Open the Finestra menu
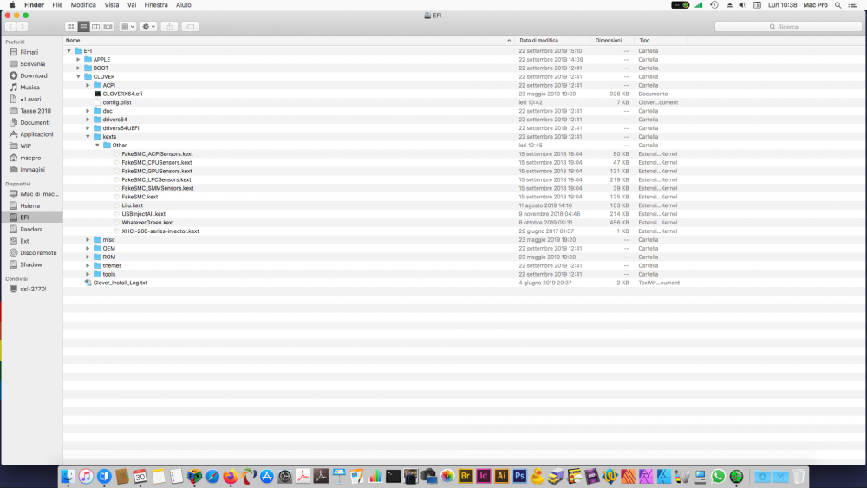The height and width of the screenshot is (488, 867). pyautogui.click(x=156, y=5)
